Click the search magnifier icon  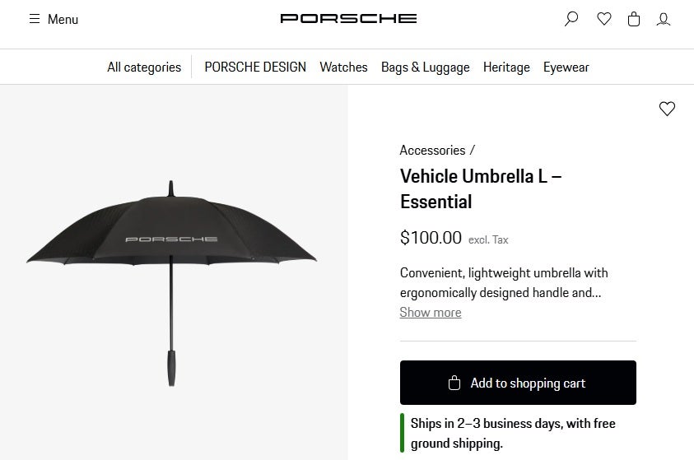[x=571, y=19]
